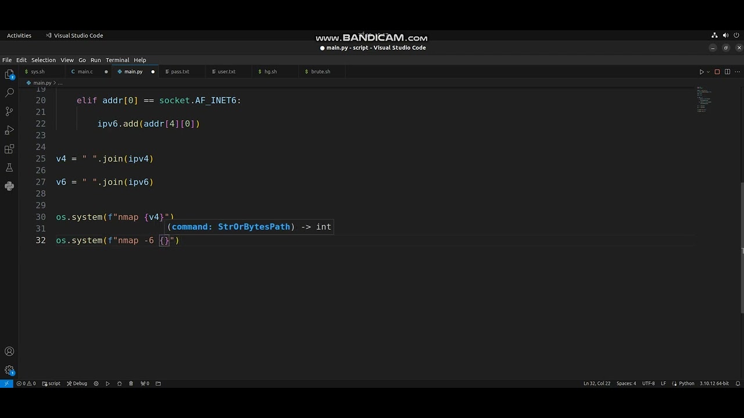Switch to the brute.sh tab
The height and width of the screenshot is (418, 744).
pyautogui.click(x=320, y=71)
